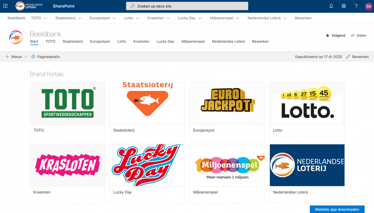Click the Bewerken pencil button in the command bar

[x=357, y=57]
